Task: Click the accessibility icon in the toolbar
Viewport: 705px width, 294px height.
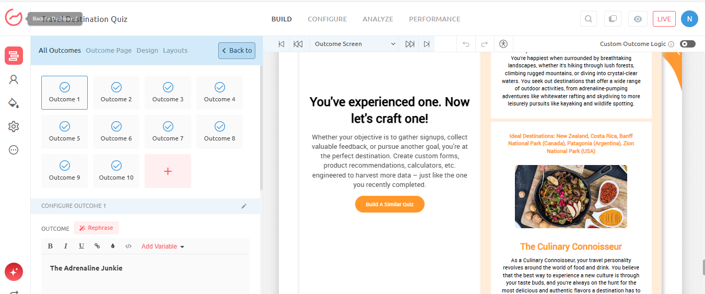Action: 503,44
